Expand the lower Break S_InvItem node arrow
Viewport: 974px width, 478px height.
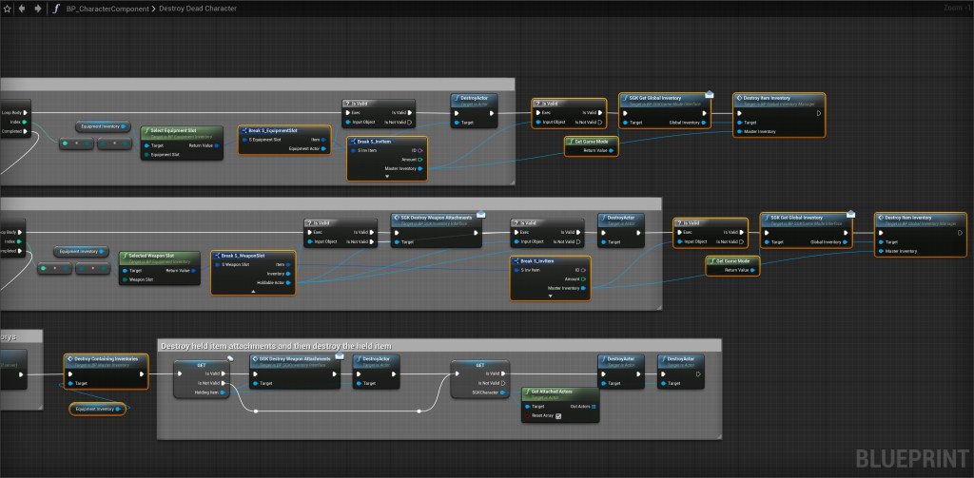pos(550,296)
